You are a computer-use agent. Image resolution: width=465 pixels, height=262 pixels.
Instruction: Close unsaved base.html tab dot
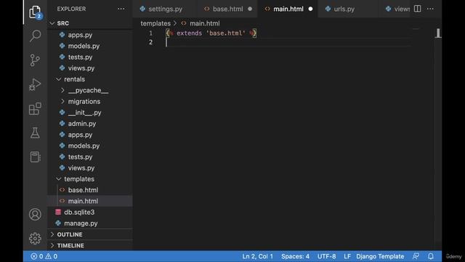(250, 9)
